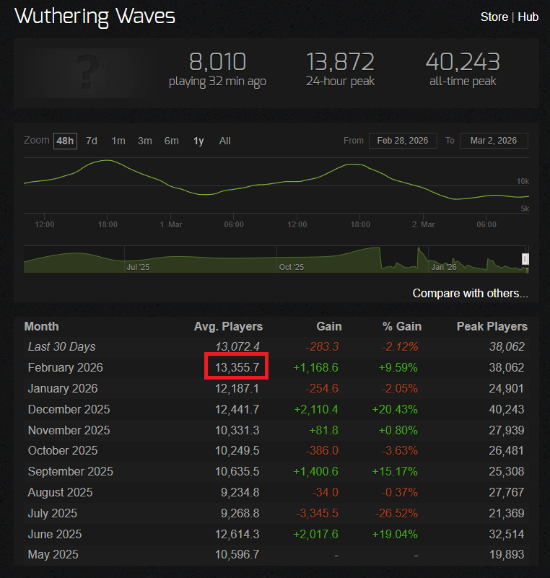Select the November 2025 row label

(x=69, y=430)
